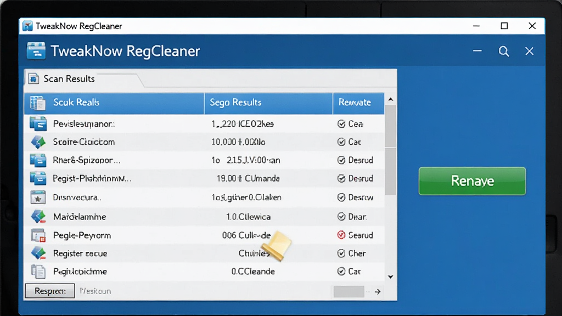Select the Register eecue row label
The height and width of the screenshot is (316, 562).
tap(80, 253)
